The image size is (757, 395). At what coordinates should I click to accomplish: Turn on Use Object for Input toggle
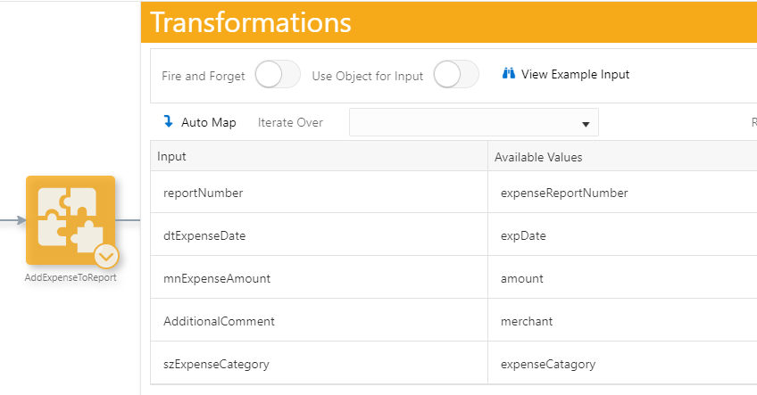(x=456, y=76)
